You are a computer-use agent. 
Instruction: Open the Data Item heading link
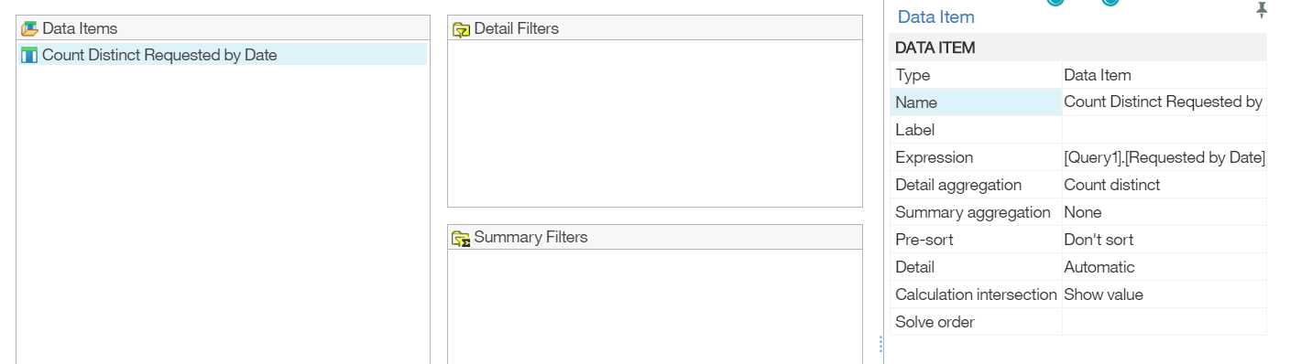point(935,16)
